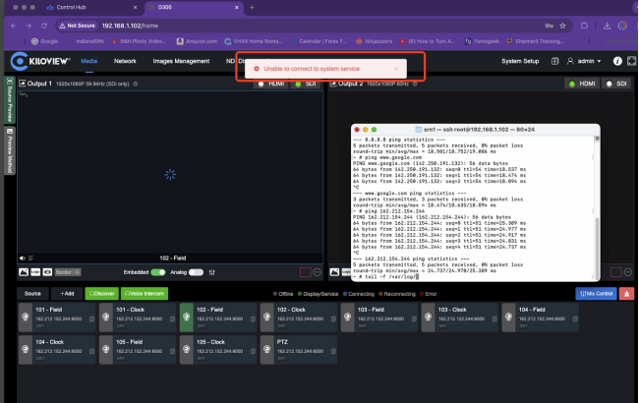Screen dimensions: 639x403
Task: Click camera icon of PTZ source
Action: 267,349
